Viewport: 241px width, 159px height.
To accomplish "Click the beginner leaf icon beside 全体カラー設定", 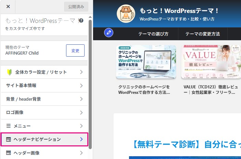I will pyautogui.click(x=9, y=72).
